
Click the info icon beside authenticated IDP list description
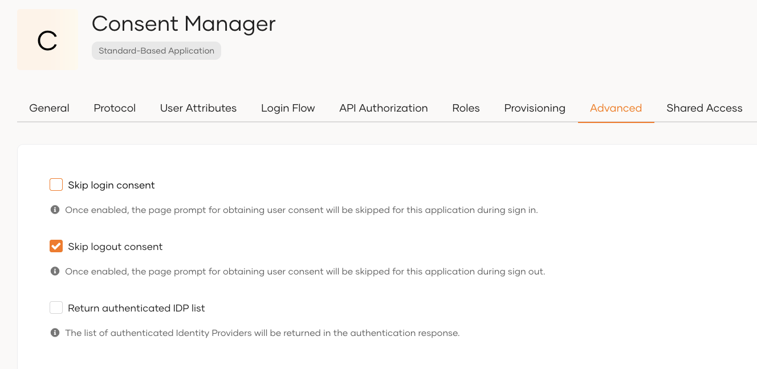point(55,333)
